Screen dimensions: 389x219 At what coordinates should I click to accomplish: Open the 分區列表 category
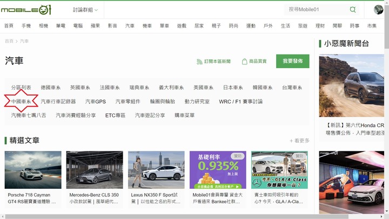point(21,88)
